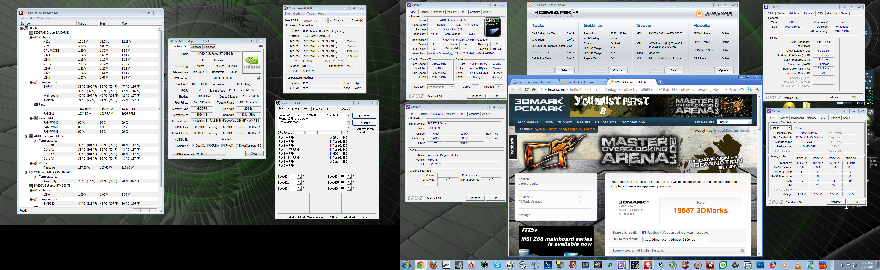Image resolution: width=880 pixels, height=270 pixels.
Task: Collapse KEVIN-PC tree node
Action: coord(22,28)
